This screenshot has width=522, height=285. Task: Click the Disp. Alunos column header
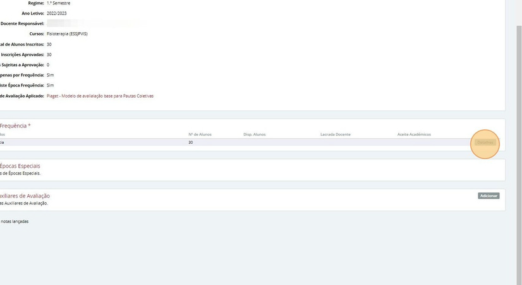coord(254,134)
